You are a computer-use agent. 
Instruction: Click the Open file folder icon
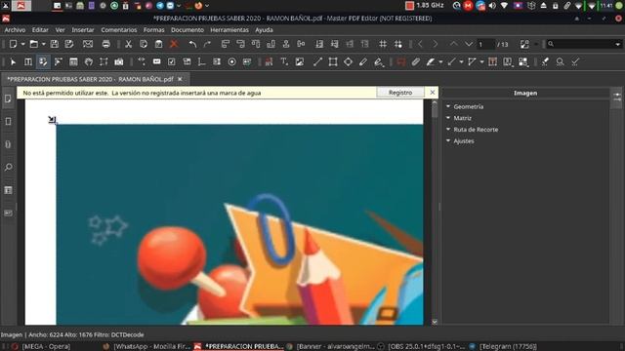tap(34, 44)
